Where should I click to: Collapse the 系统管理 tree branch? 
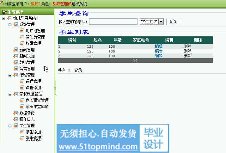10,25
